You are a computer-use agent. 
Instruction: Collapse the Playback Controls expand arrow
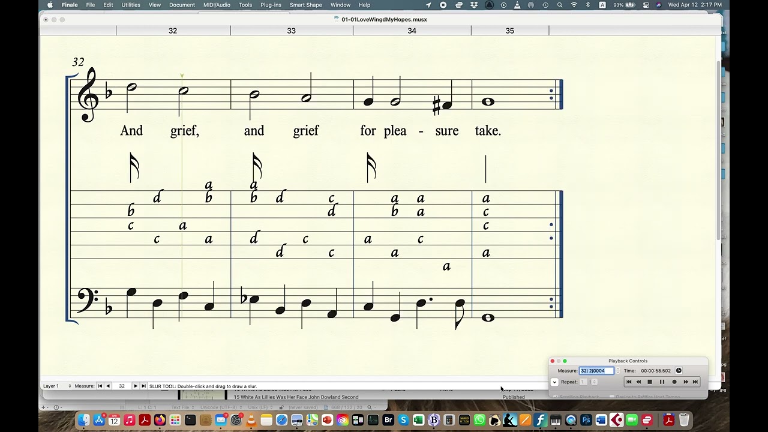[x=554, y=382]
